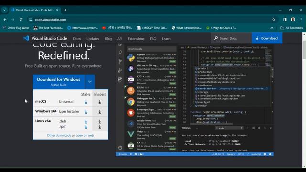Open the All Bookmarks folder
This screenshot has width=306, height=172.
pyautogui.click(x=292, y=28)
